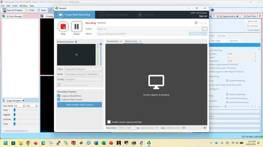Open the Quality dropdown
Screen dimensions: 263x147
coord(84,79)
